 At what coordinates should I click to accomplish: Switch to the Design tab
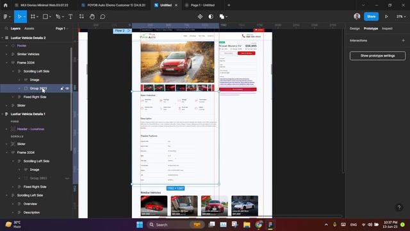pyautogui.click(x=355, y=28)
